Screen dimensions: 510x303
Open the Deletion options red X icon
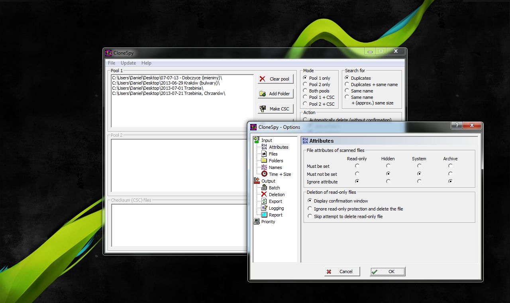pos(264,194)
